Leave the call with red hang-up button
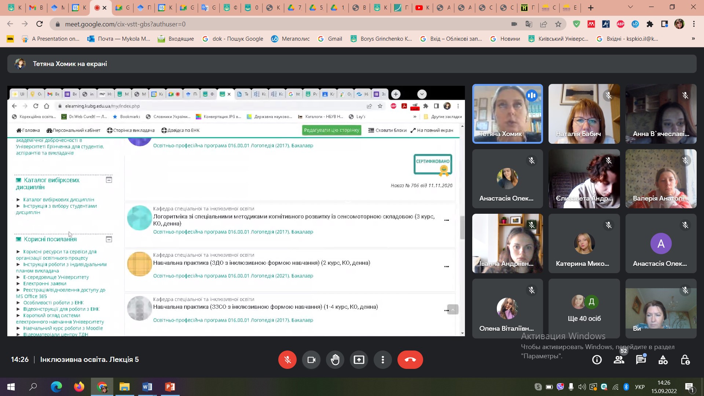The image size is (704, 396). pos(410,360)
